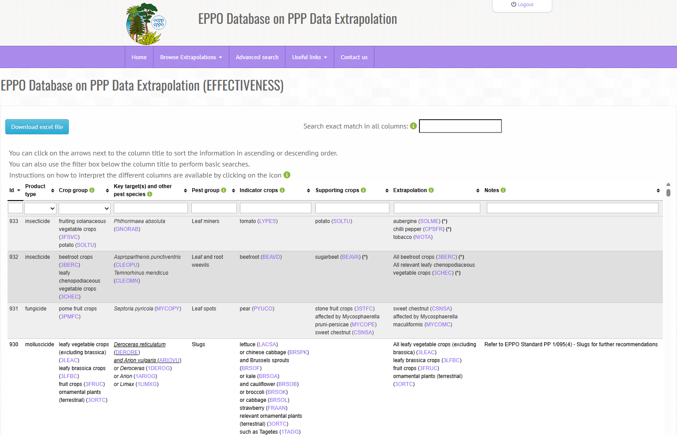The image size is (677, 435).
Task: Click info icon after instructions sentence
Action: click(287, 175)
